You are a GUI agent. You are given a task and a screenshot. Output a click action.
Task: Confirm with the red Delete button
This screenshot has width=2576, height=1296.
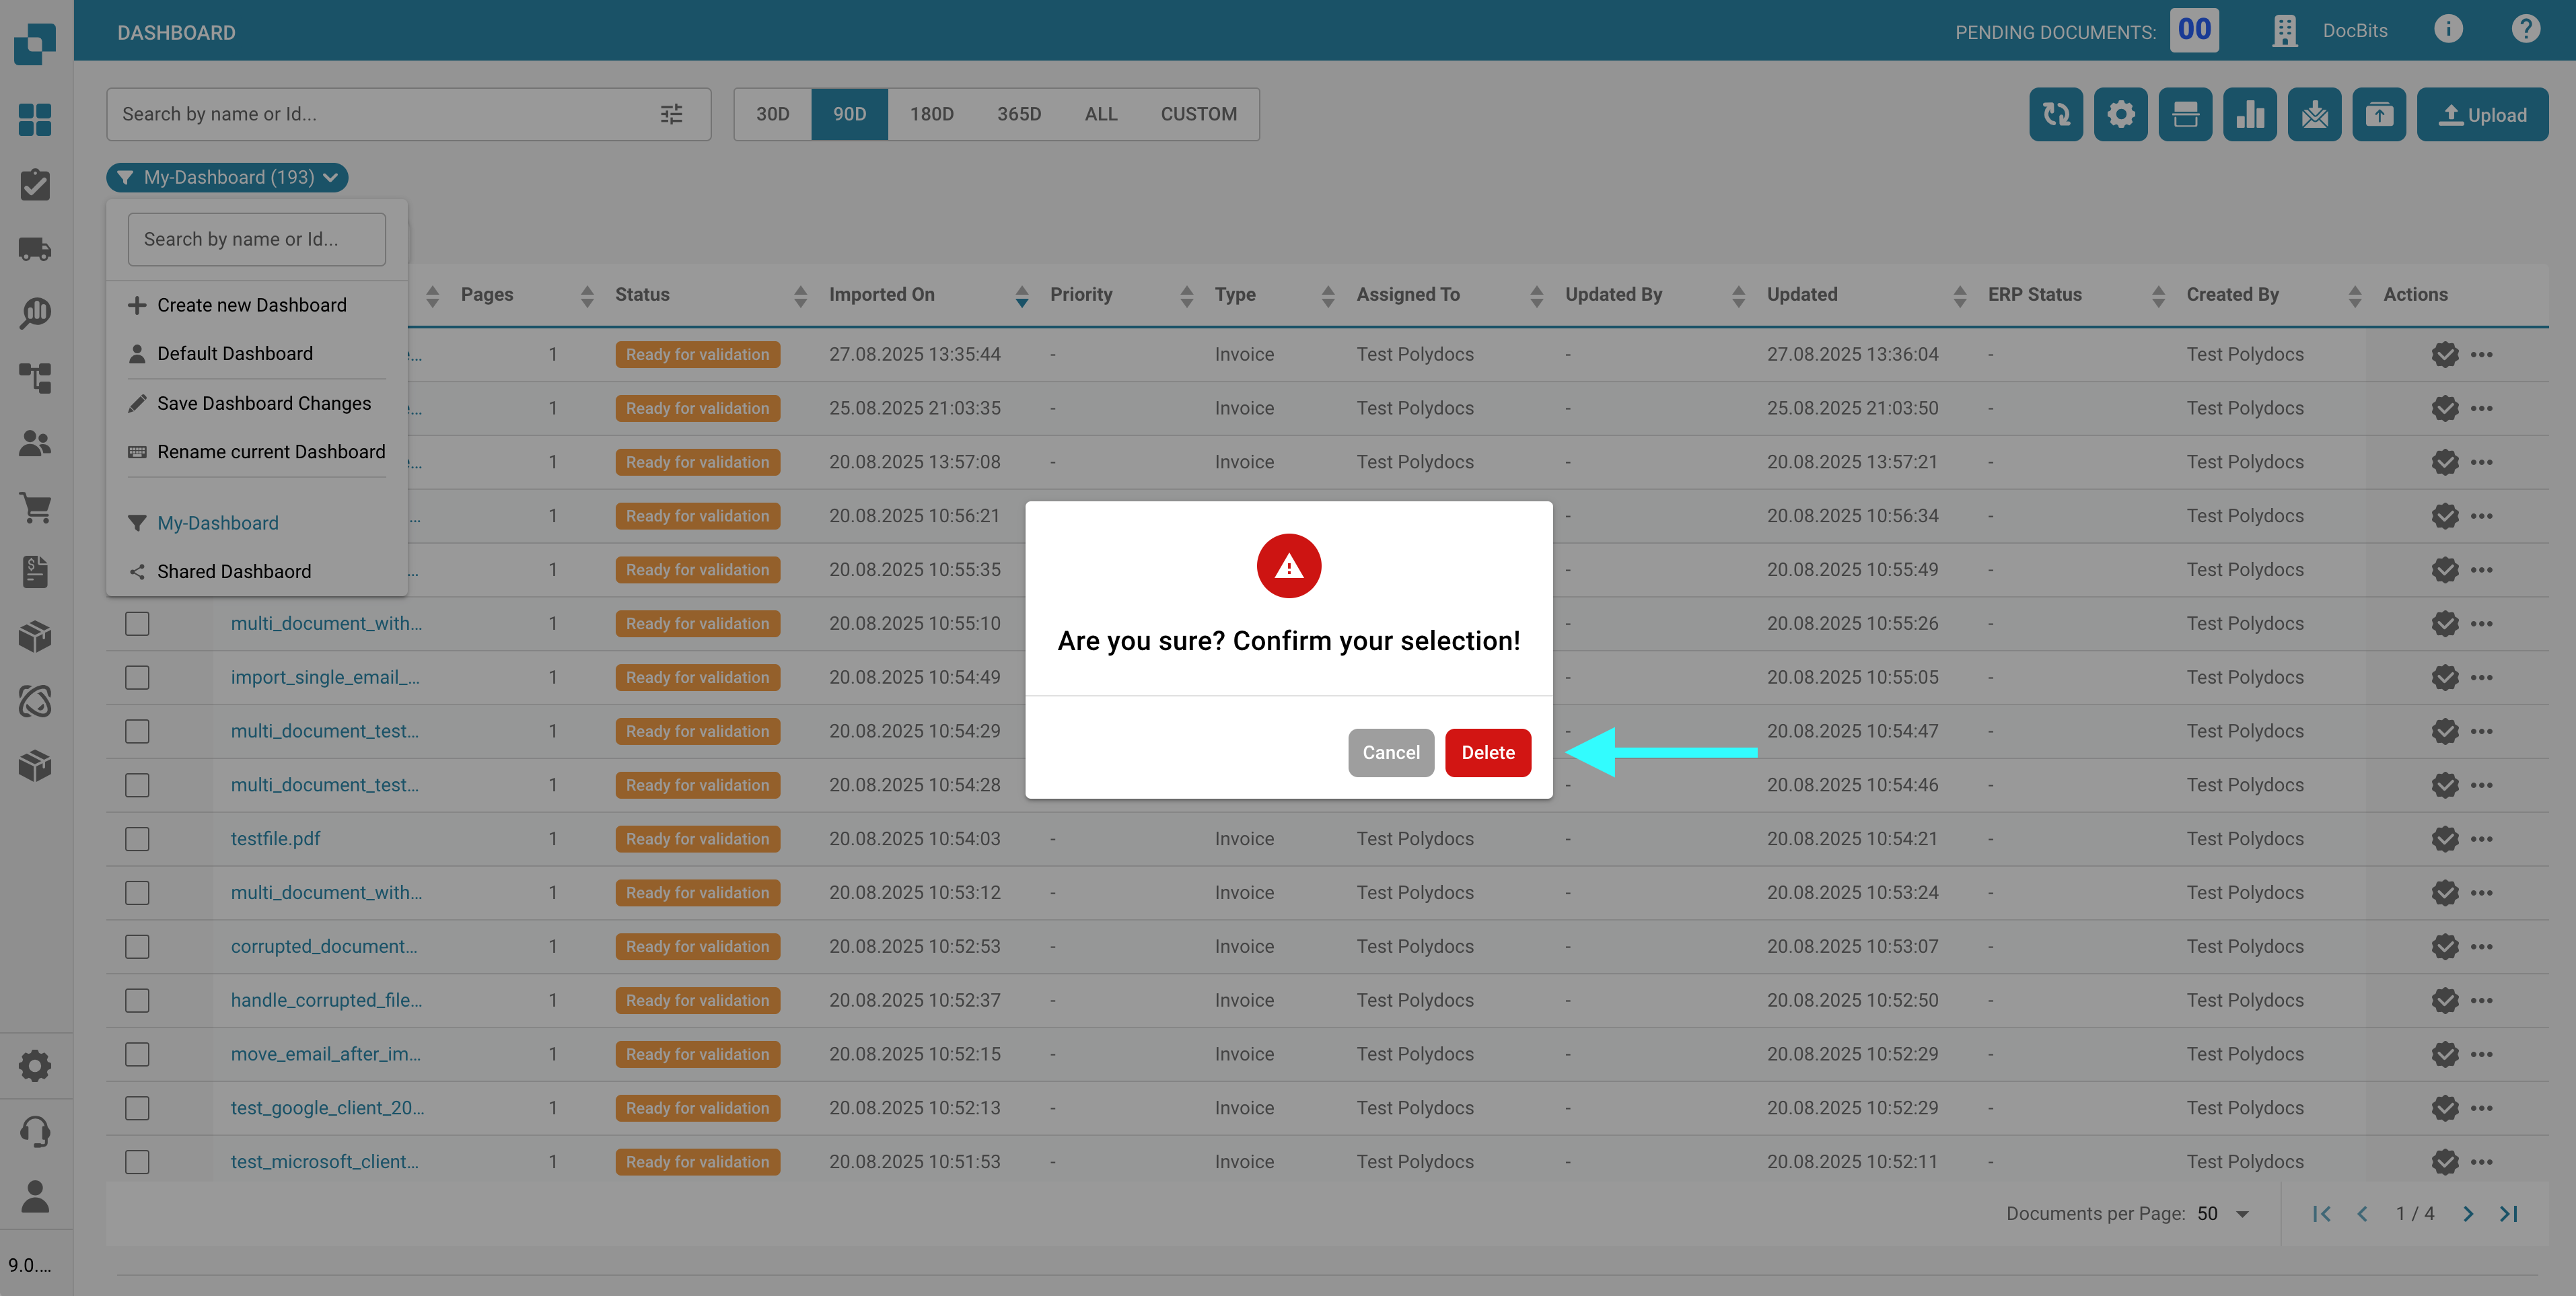click(1487, 752)
